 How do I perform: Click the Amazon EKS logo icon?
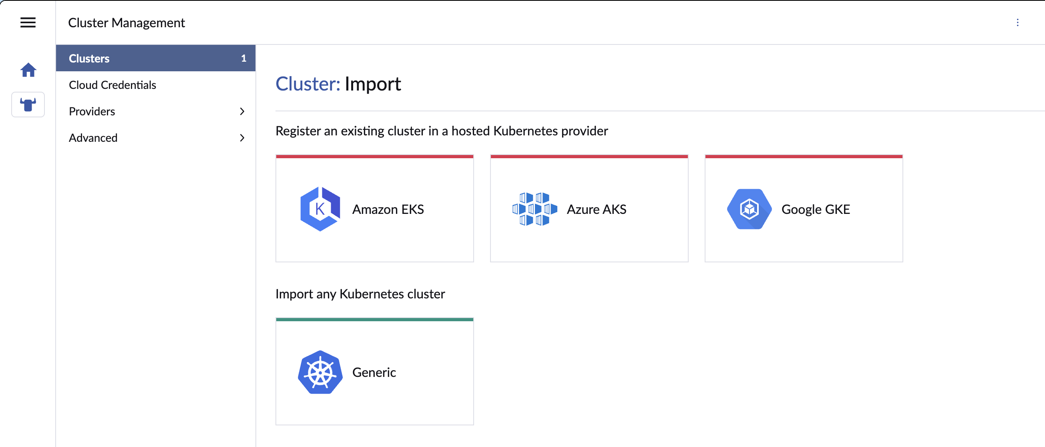[320, 209]
